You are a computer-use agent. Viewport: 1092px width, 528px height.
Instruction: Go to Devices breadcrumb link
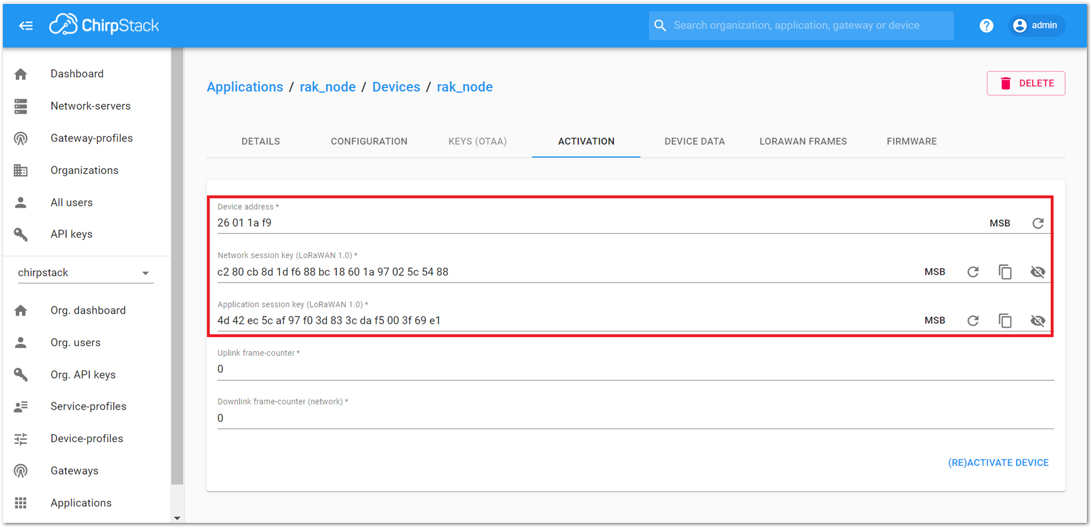click(x=396, y=87)
